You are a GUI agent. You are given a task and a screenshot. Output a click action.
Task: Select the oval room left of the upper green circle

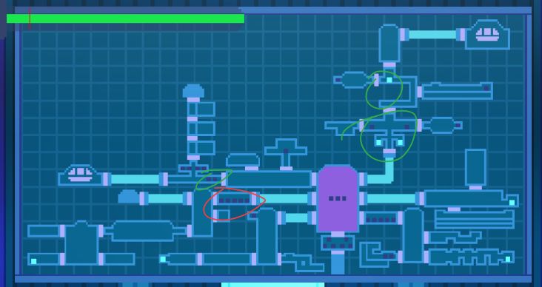coord(352,80)
